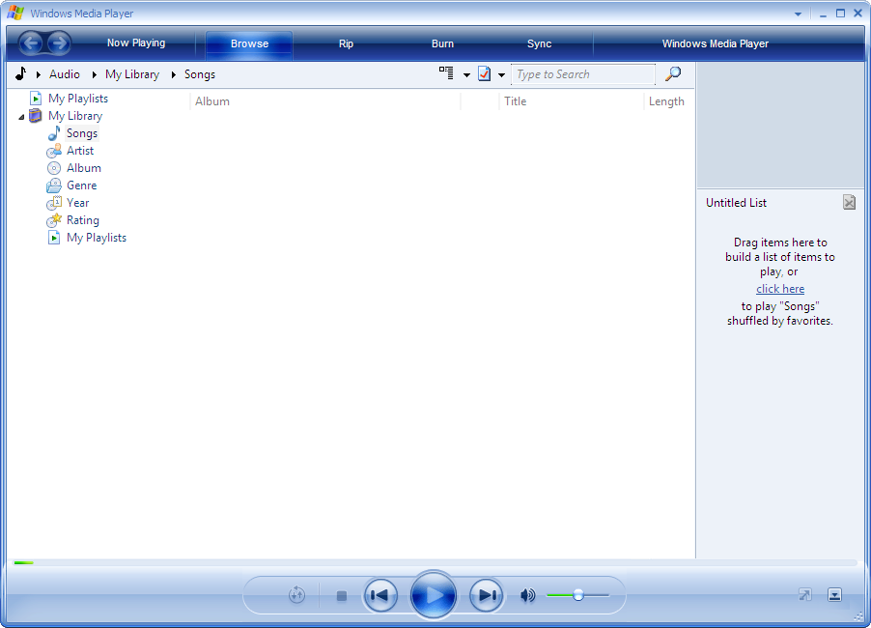Click the Year calendar icon
This screenshot has height=628, width=871.
(x=54, y=203)
